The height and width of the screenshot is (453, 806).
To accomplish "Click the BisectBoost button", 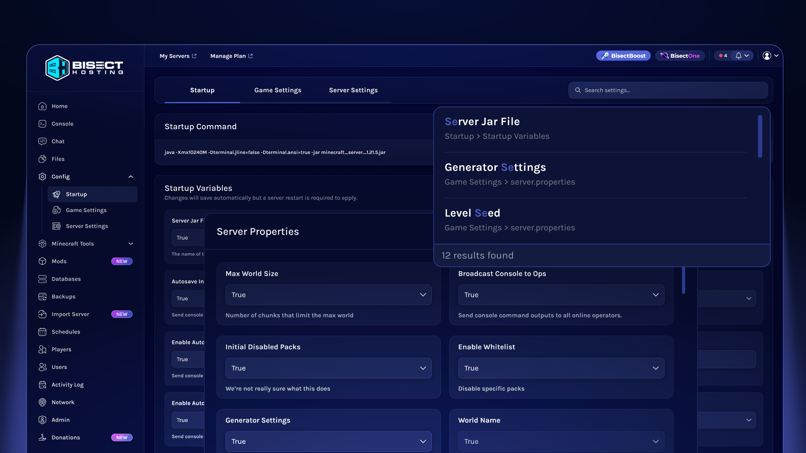I will pos(623,56).
